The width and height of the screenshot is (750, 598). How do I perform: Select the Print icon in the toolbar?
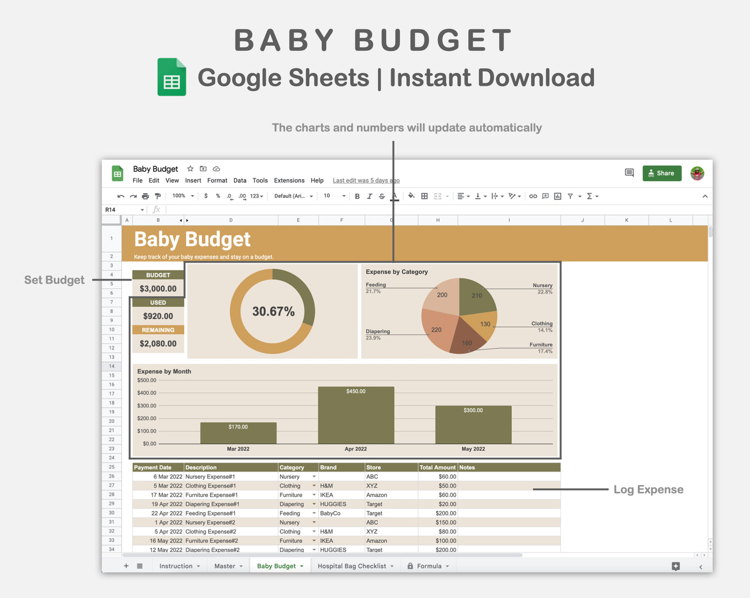coord(145,196)
